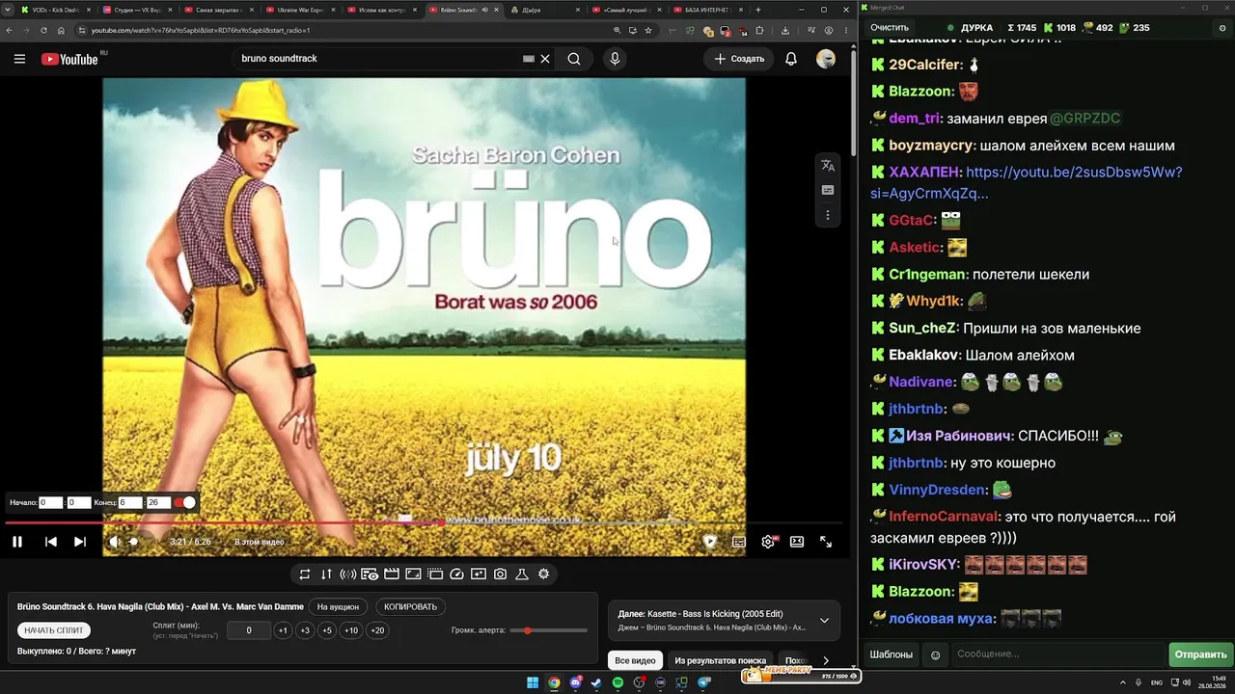The image size is (1235, 694).
Task: Click the 'Сообщение...' chat message field
Action: (x=1058, y=654)
